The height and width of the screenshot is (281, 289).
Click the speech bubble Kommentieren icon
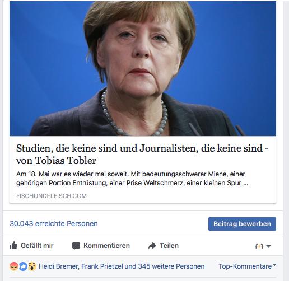76,246
